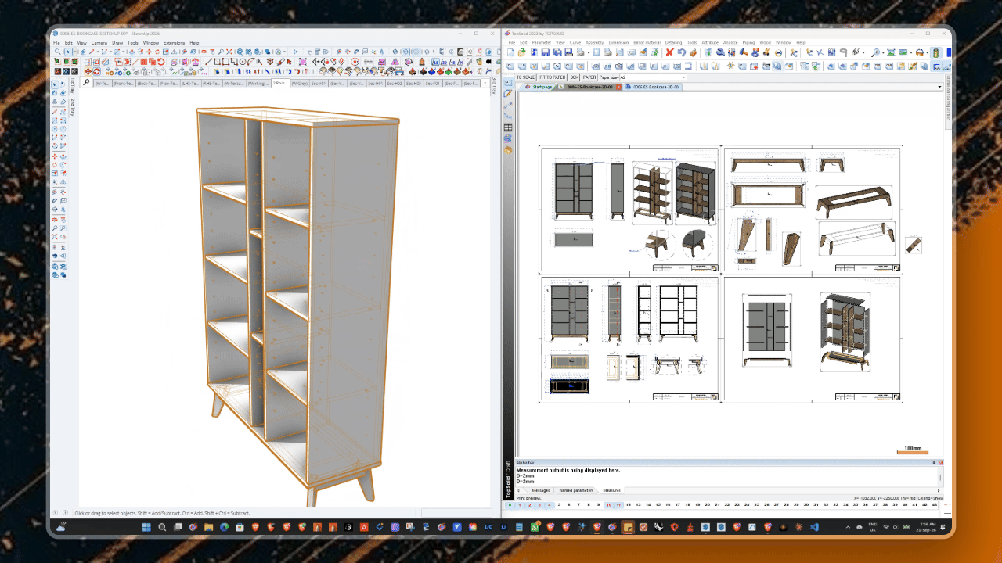
Task: Click left scroll arrow of Alpha bar tabs
Action: 518,490
